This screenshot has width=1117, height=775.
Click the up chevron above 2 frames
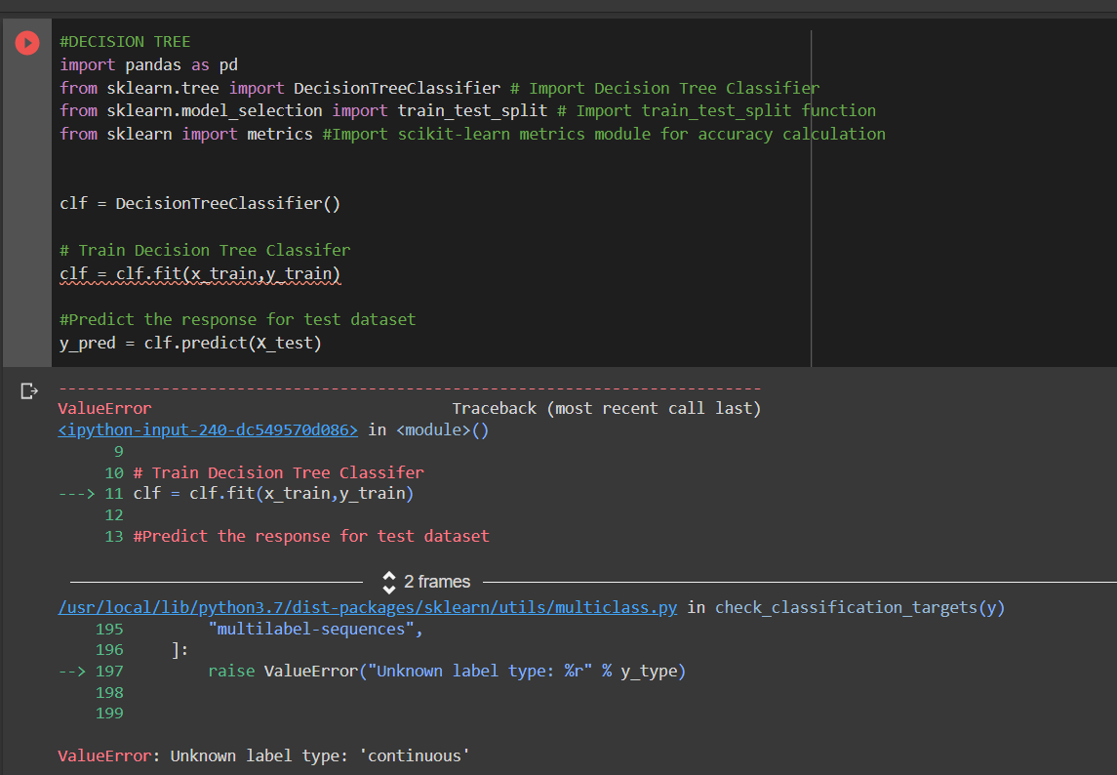[388, 576]
